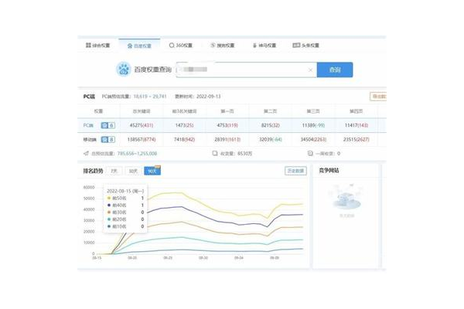464x309 pixels.
Task: Click the 竞争网站 panel heading
Action: point(329,170)
